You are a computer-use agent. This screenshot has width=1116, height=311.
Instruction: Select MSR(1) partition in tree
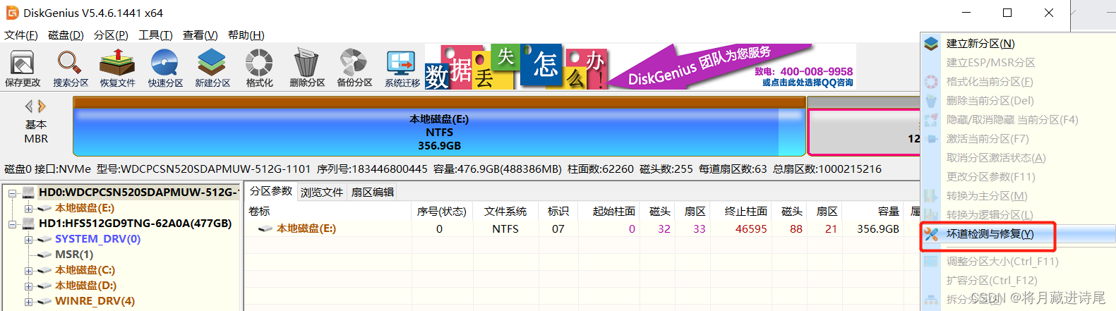(74, 255)
